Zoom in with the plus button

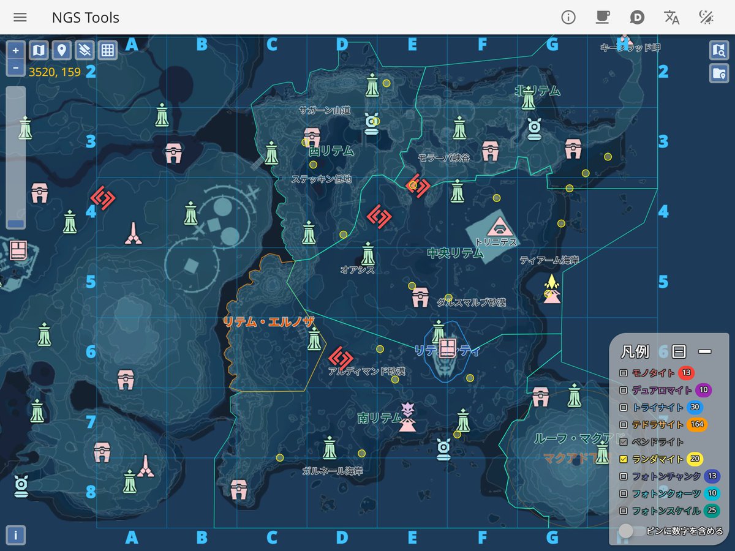15,50
